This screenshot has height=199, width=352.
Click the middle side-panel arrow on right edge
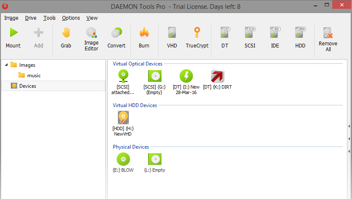click(349, 139)
